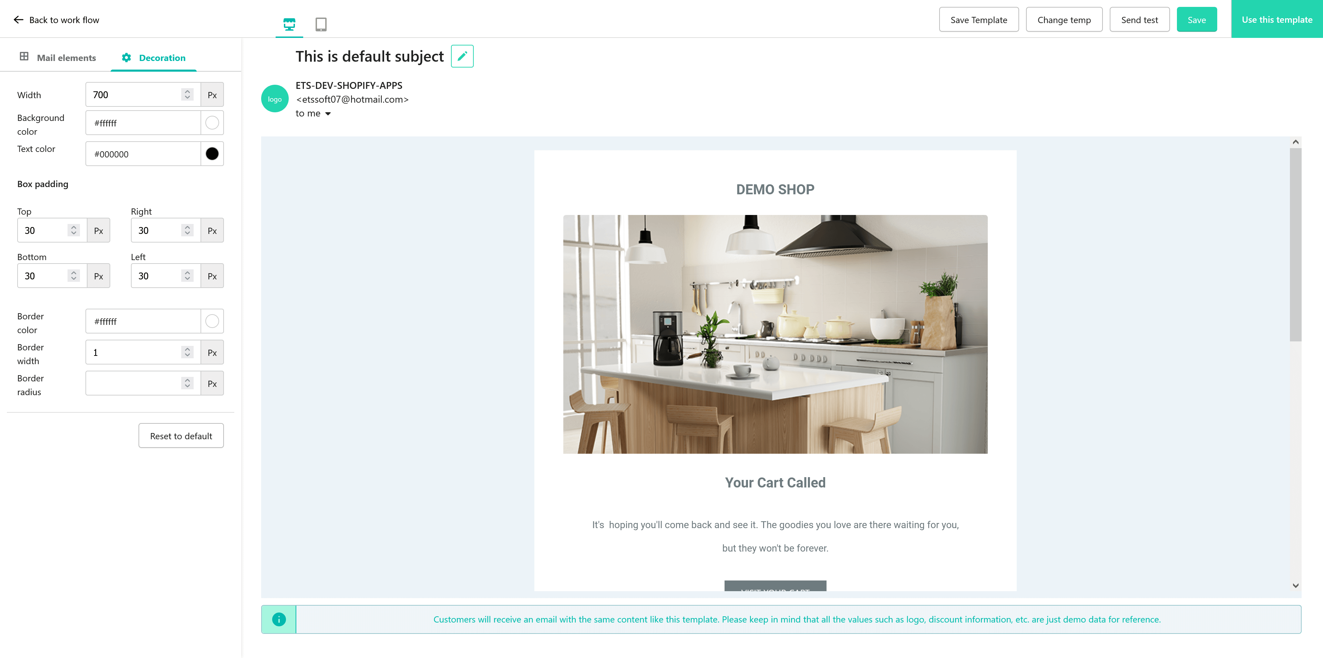Open the Background color white swatch
The image size is (1323, 658).
(x=212, y=123)
